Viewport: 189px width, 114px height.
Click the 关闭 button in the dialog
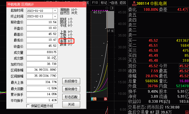pyautogui.click(x=71, y=104)
